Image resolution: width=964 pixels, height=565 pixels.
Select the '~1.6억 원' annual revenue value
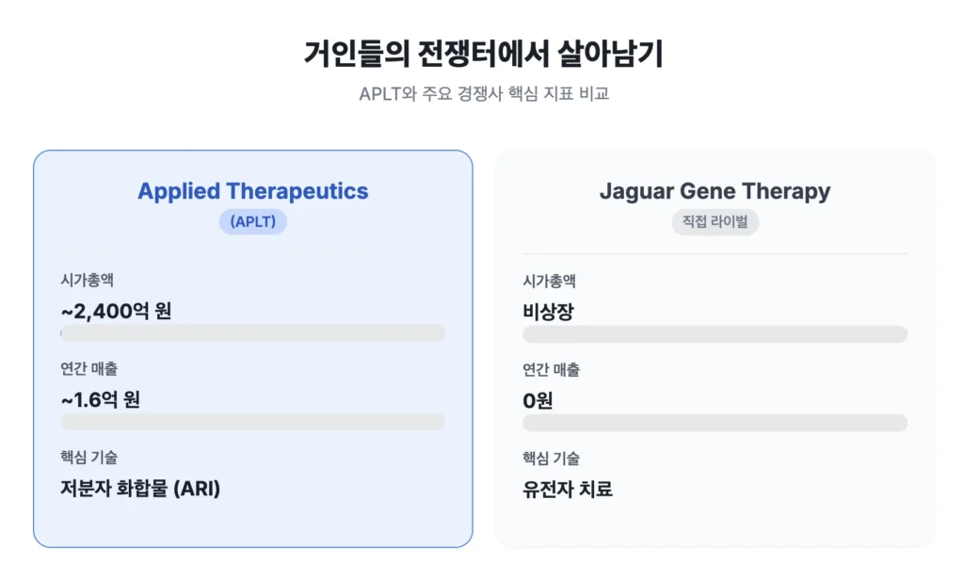[x=101, y=399]
